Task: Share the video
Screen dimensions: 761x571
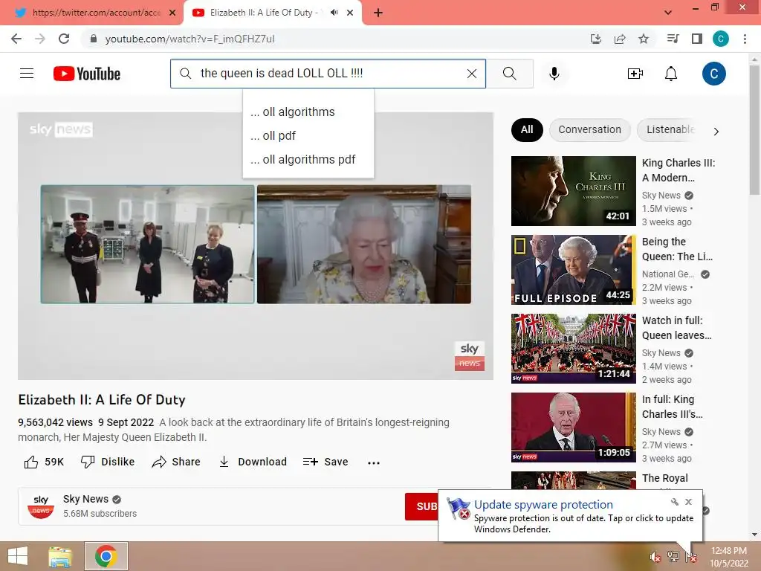Action: [x=176, y=462]
